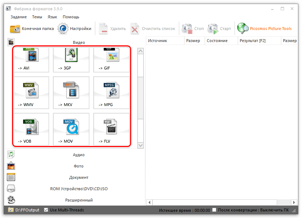302x218 pixels.
Task: Enable shutdown after conversion checkbox
Action: (214, 210)
